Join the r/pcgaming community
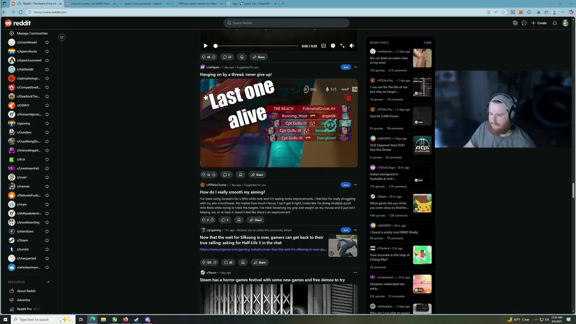Image resolution: width=576 pixels, height=324 pixels. (x=346, y=230)
